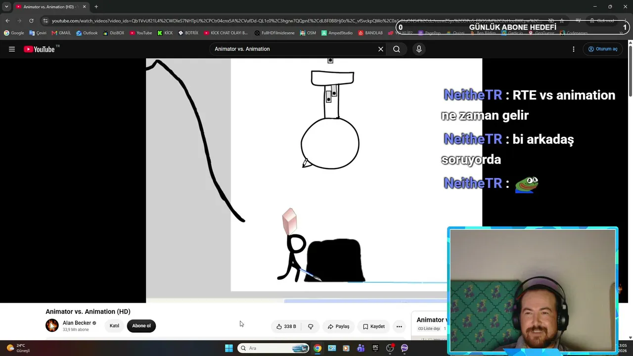Subscribe using the Abone ol button
Viewport: 633px width, 356px height.
(x=141, y=326)
